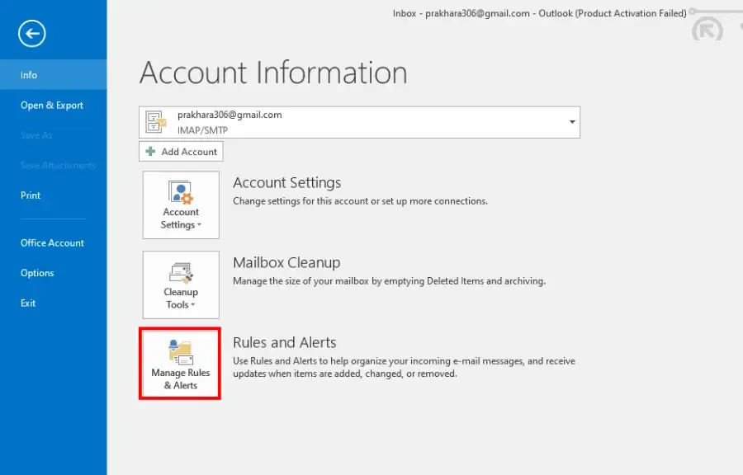The height and width of the screenshot is (475, 743).
Task: Open the Cleanup Tools dropdown button
Action: (x=181, y=285)
